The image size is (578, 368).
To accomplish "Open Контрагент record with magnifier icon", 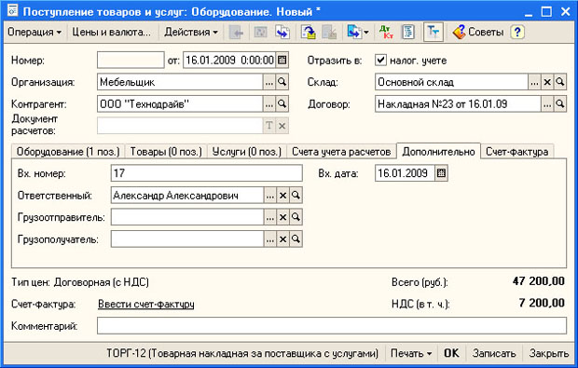I will coord(282,104).
